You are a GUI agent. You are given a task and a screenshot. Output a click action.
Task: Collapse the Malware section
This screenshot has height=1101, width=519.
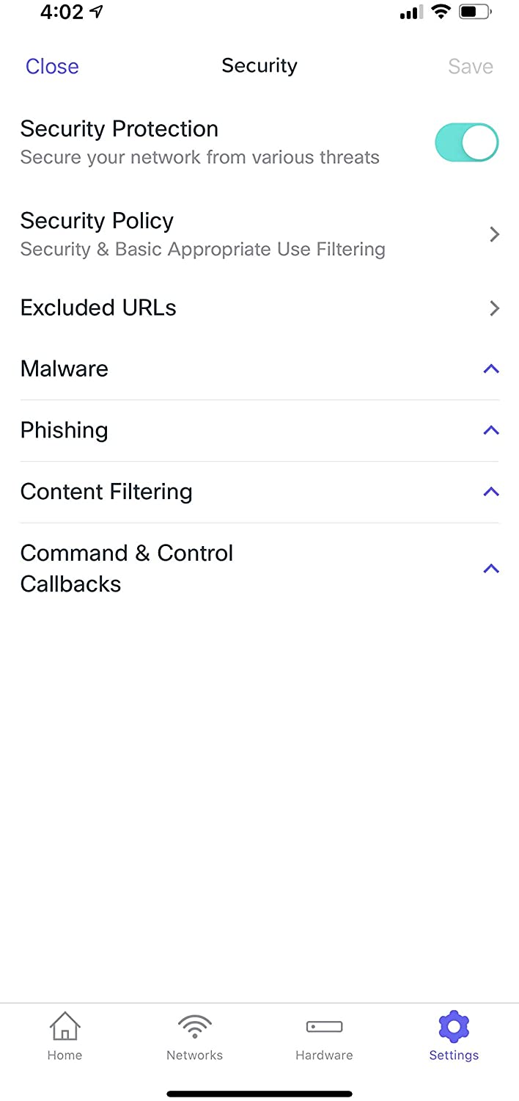point(490,368)
